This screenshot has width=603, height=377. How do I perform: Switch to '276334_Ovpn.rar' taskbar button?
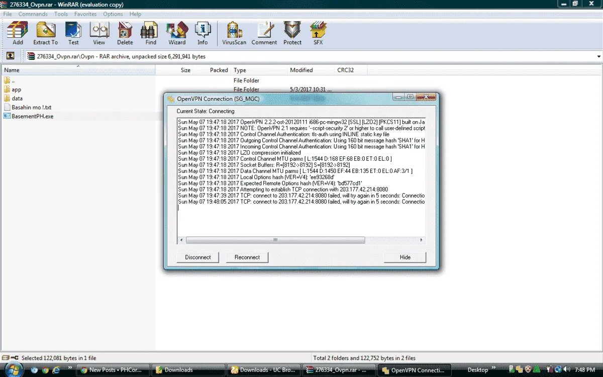tap(340, 370)
